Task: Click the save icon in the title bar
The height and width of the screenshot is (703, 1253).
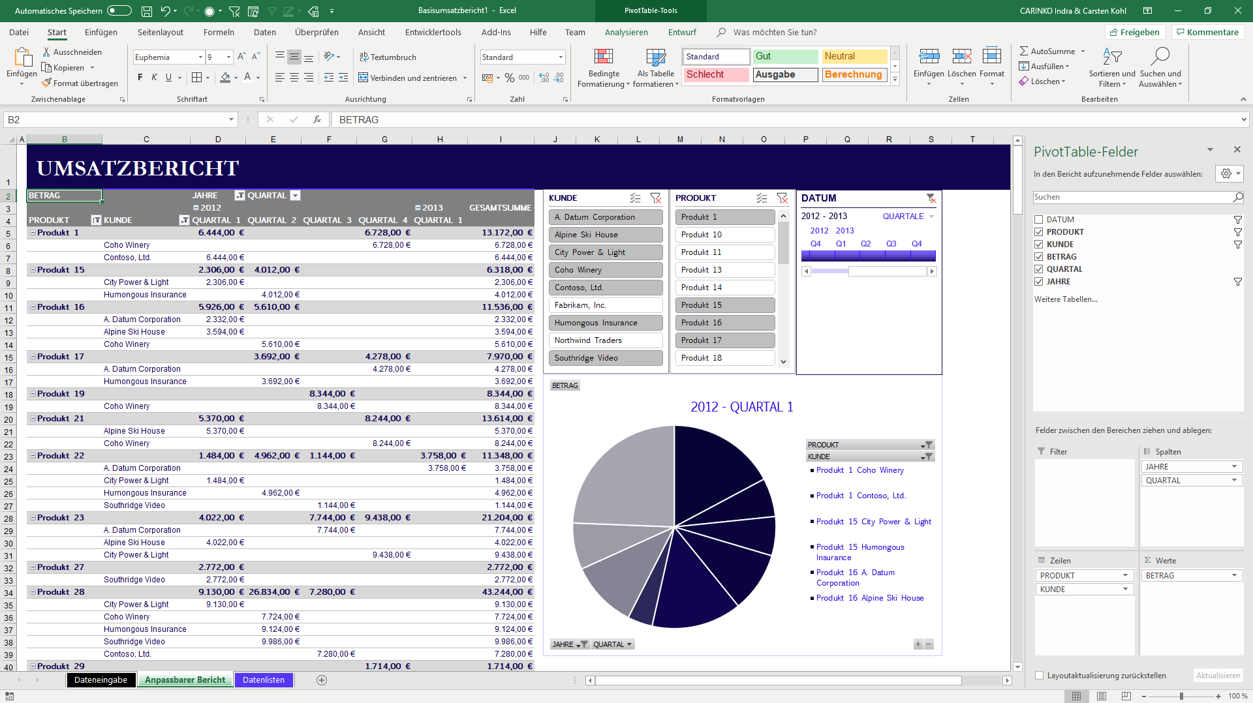Action: point(147,11)
